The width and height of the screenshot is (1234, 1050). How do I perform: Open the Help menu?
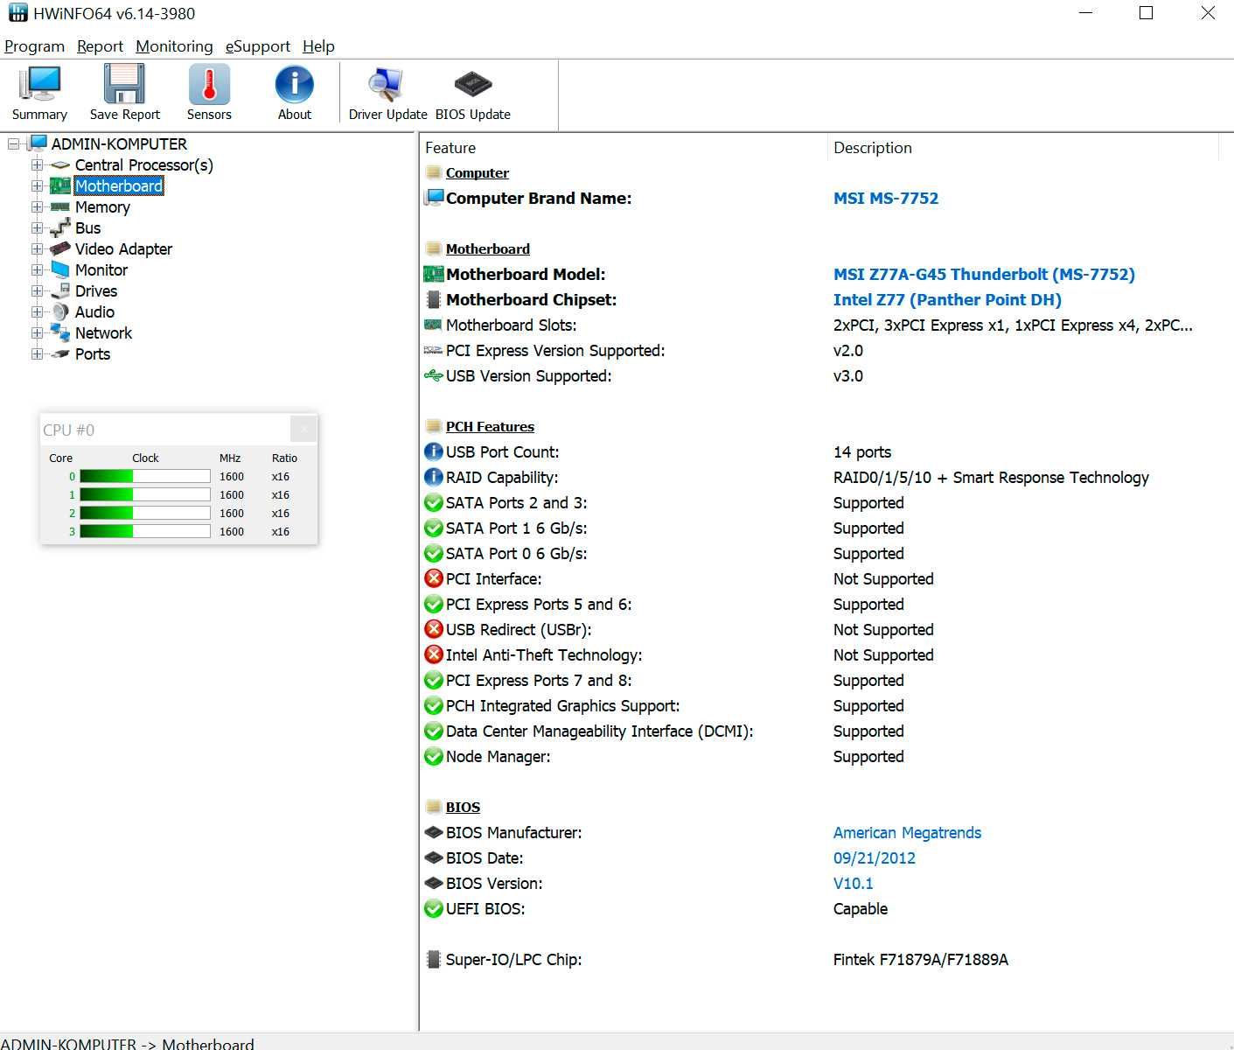(318, 46)
